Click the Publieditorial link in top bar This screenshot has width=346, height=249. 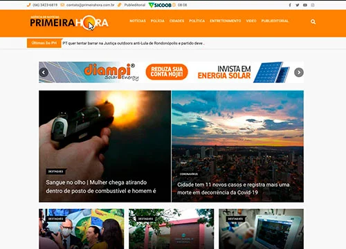[135, 5]
